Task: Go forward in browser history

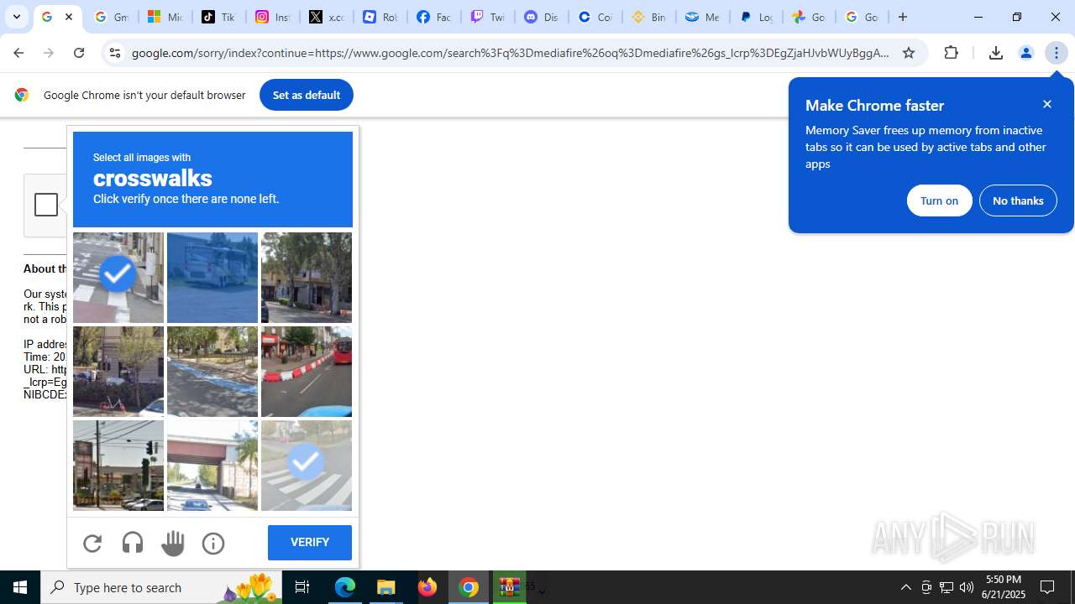Action: tap(49, 53)
